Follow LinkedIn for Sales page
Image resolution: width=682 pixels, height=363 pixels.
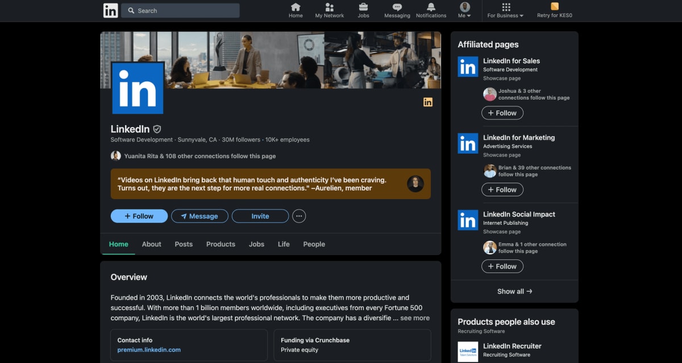tap(502, 113)
